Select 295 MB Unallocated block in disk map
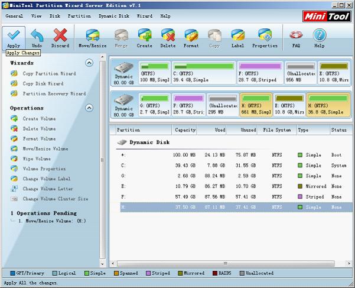The image size is (355, 288). tap(223, 105)
